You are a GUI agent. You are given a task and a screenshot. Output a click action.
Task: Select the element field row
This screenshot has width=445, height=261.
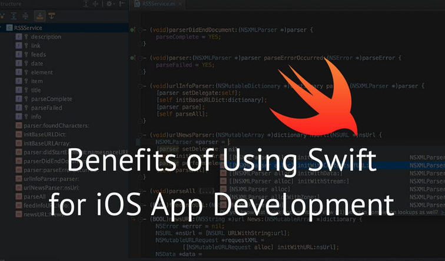[64, 72]
